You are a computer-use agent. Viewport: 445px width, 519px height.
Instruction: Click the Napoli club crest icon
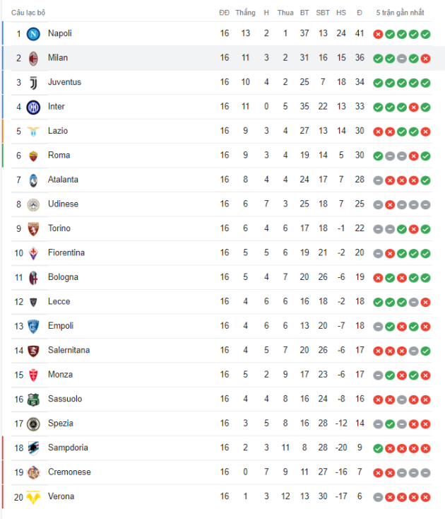tap(33, 34)
